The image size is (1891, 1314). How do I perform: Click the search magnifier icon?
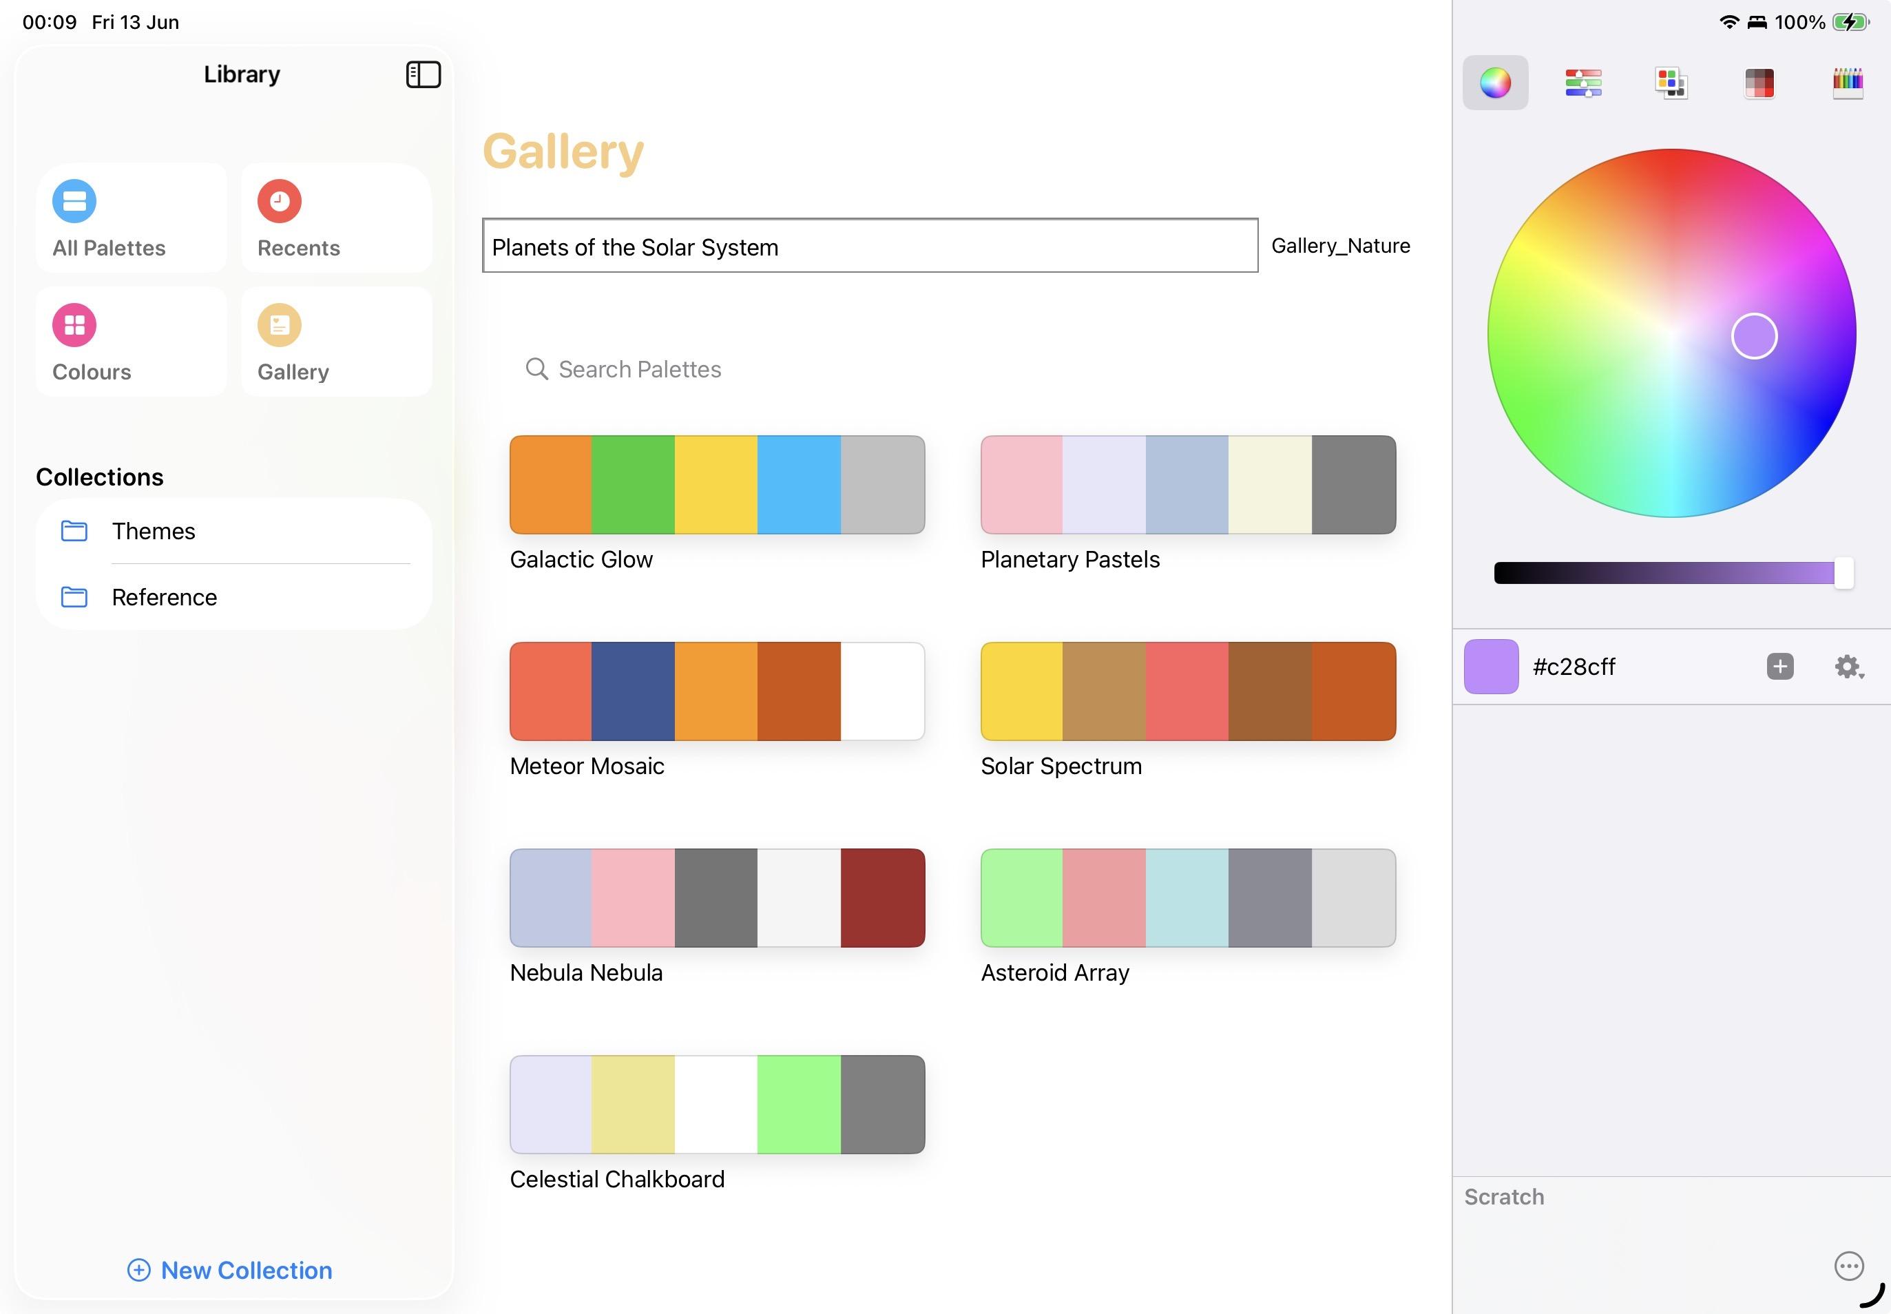coord(536,369)
